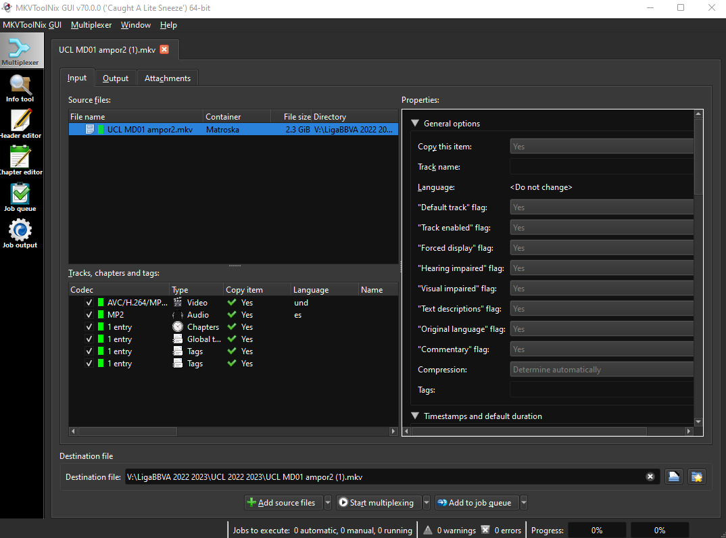Click green color block of MP2 track
Screen dimensions: 726x538
pyautogui.click(x=101, y=314)
